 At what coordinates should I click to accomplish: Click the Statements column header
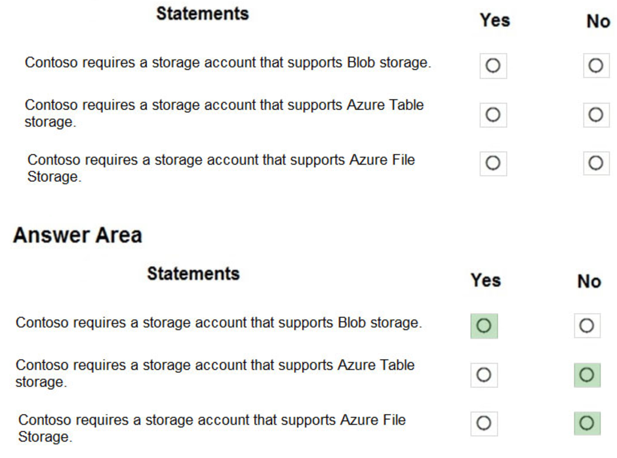pos(202,14)
